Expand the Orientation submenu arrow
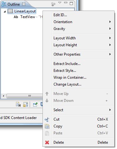Image resolution: width=117 pixels, height=149 pixels. coord(110,22)
